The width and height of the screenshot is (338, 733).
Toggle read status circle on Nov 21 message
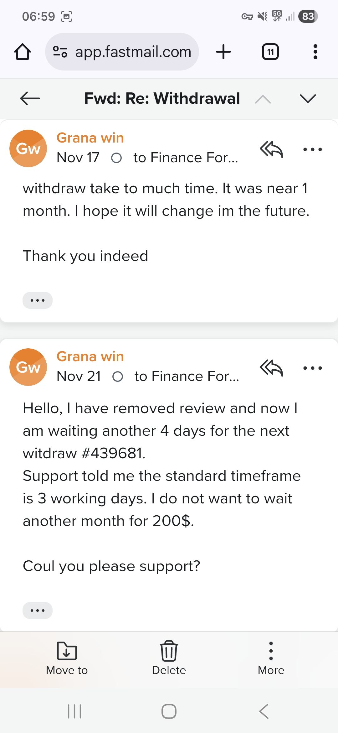[x=118, y=377]
